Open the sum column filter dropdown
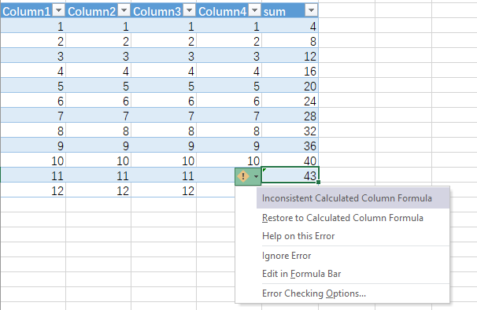477x310 pixels. point(311,11)
